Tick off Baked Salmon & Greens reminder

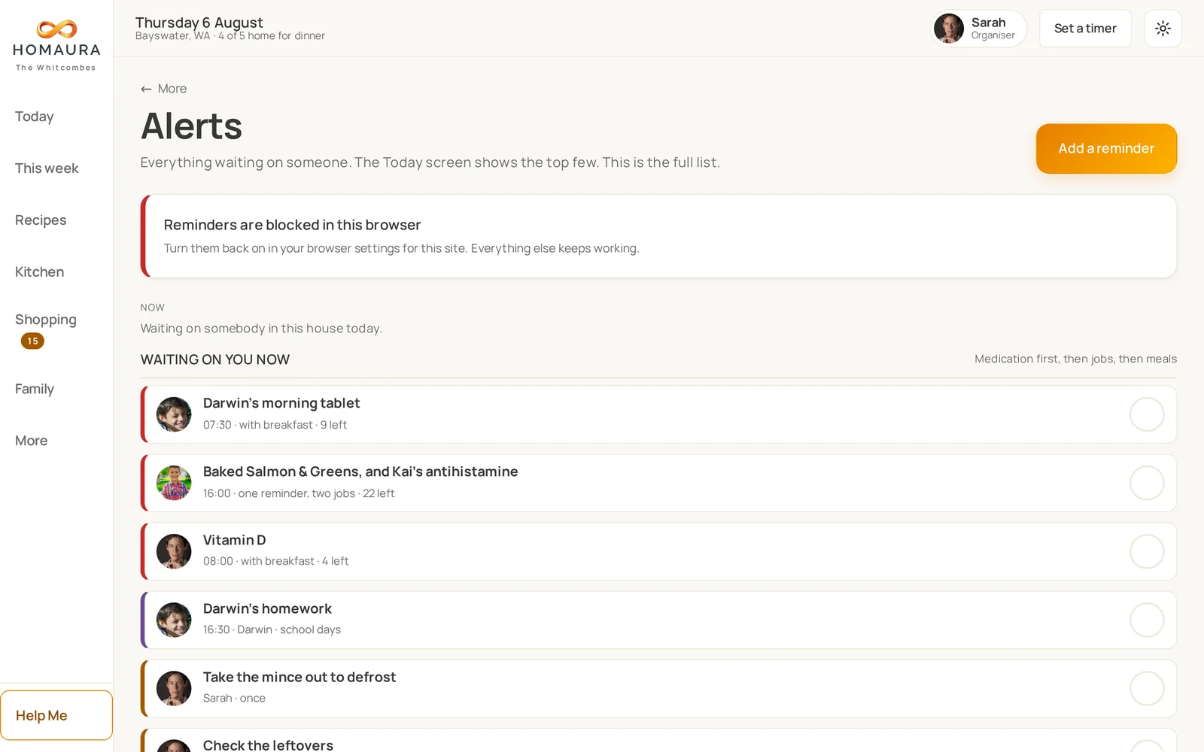(x=1147, y=483)
